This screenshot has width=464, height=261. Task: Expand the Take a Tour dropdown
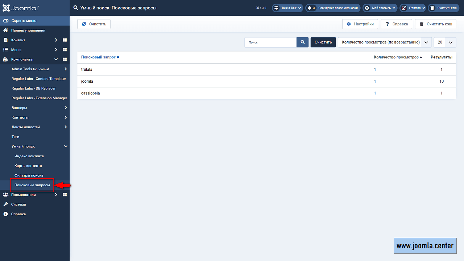click(287, 8)
